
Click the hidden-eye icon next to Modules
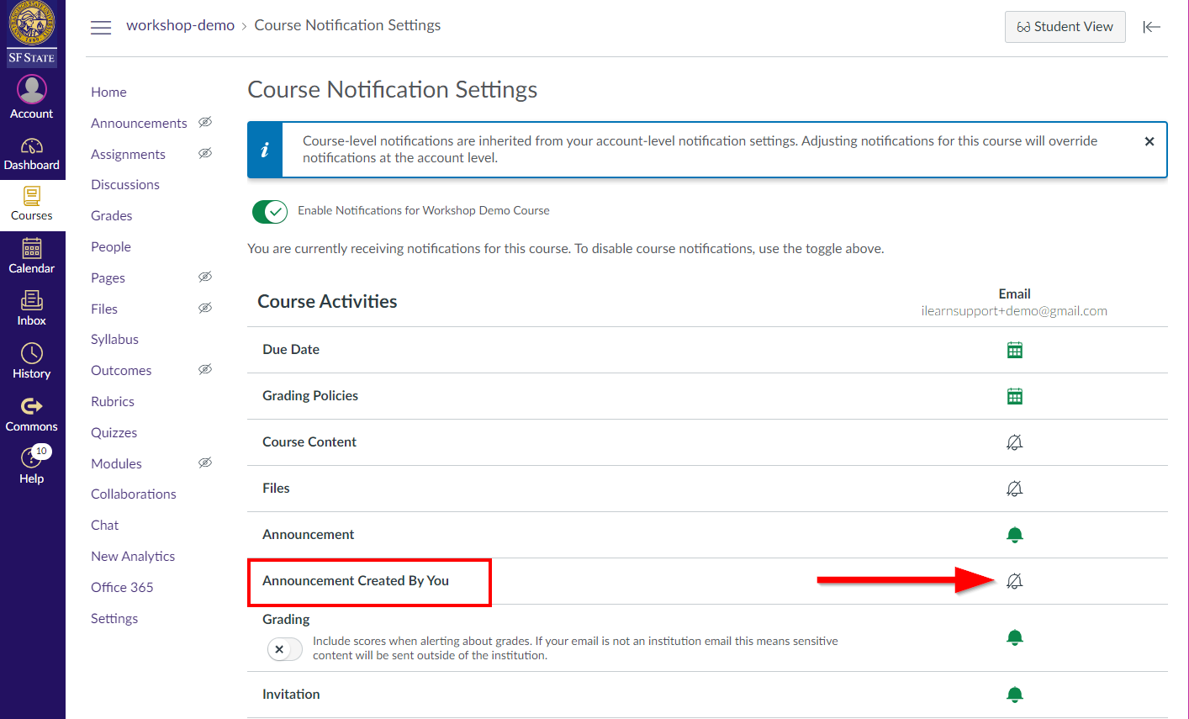click(x=204, y=463)
